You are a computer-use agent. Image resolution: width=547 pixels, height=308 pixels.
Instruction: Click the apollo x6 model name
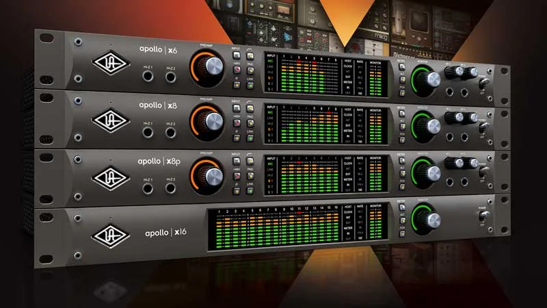158,49
